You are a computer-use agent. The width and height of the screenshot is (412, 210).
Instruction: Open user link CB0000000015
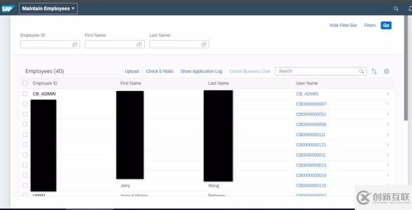coord(311,165)
